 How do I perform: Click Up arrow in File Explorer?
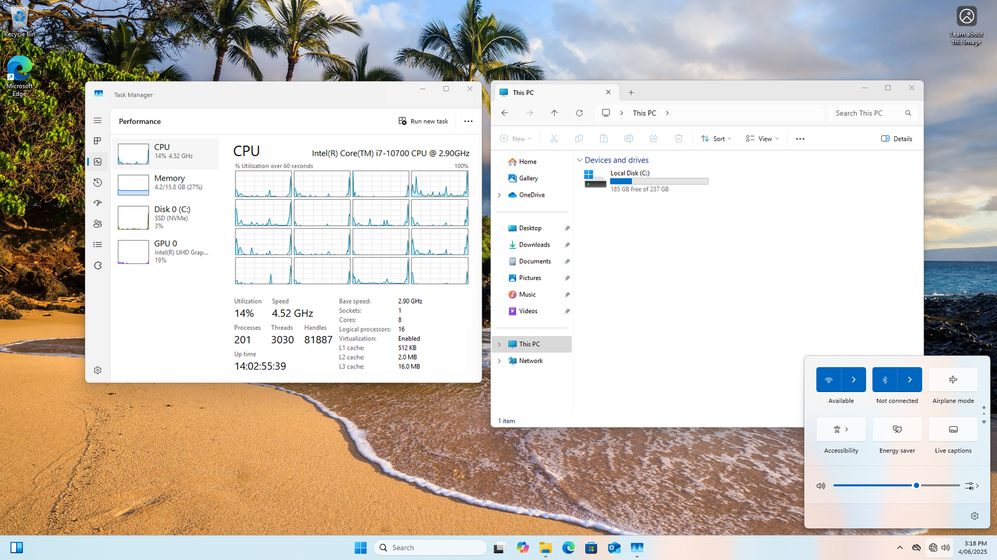coord(554,113)
